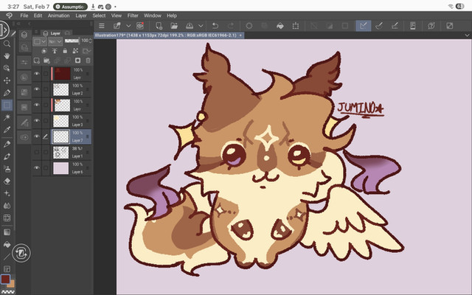Select the Fill bucket tool
Image resolution: width=472 pixels, height=295 pixels.
[x=7, y=244]
